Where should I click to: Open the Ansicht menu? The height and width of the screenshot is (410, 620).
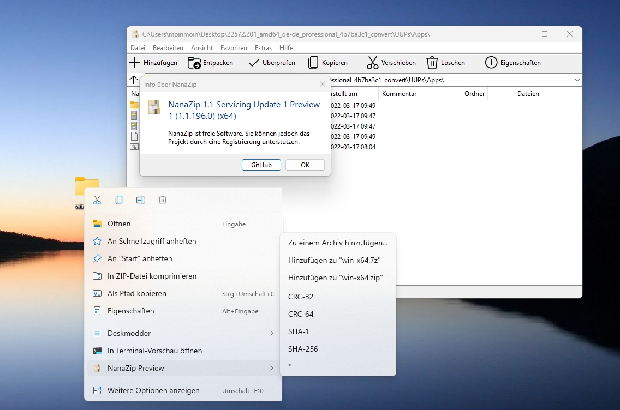coord(202,48)
